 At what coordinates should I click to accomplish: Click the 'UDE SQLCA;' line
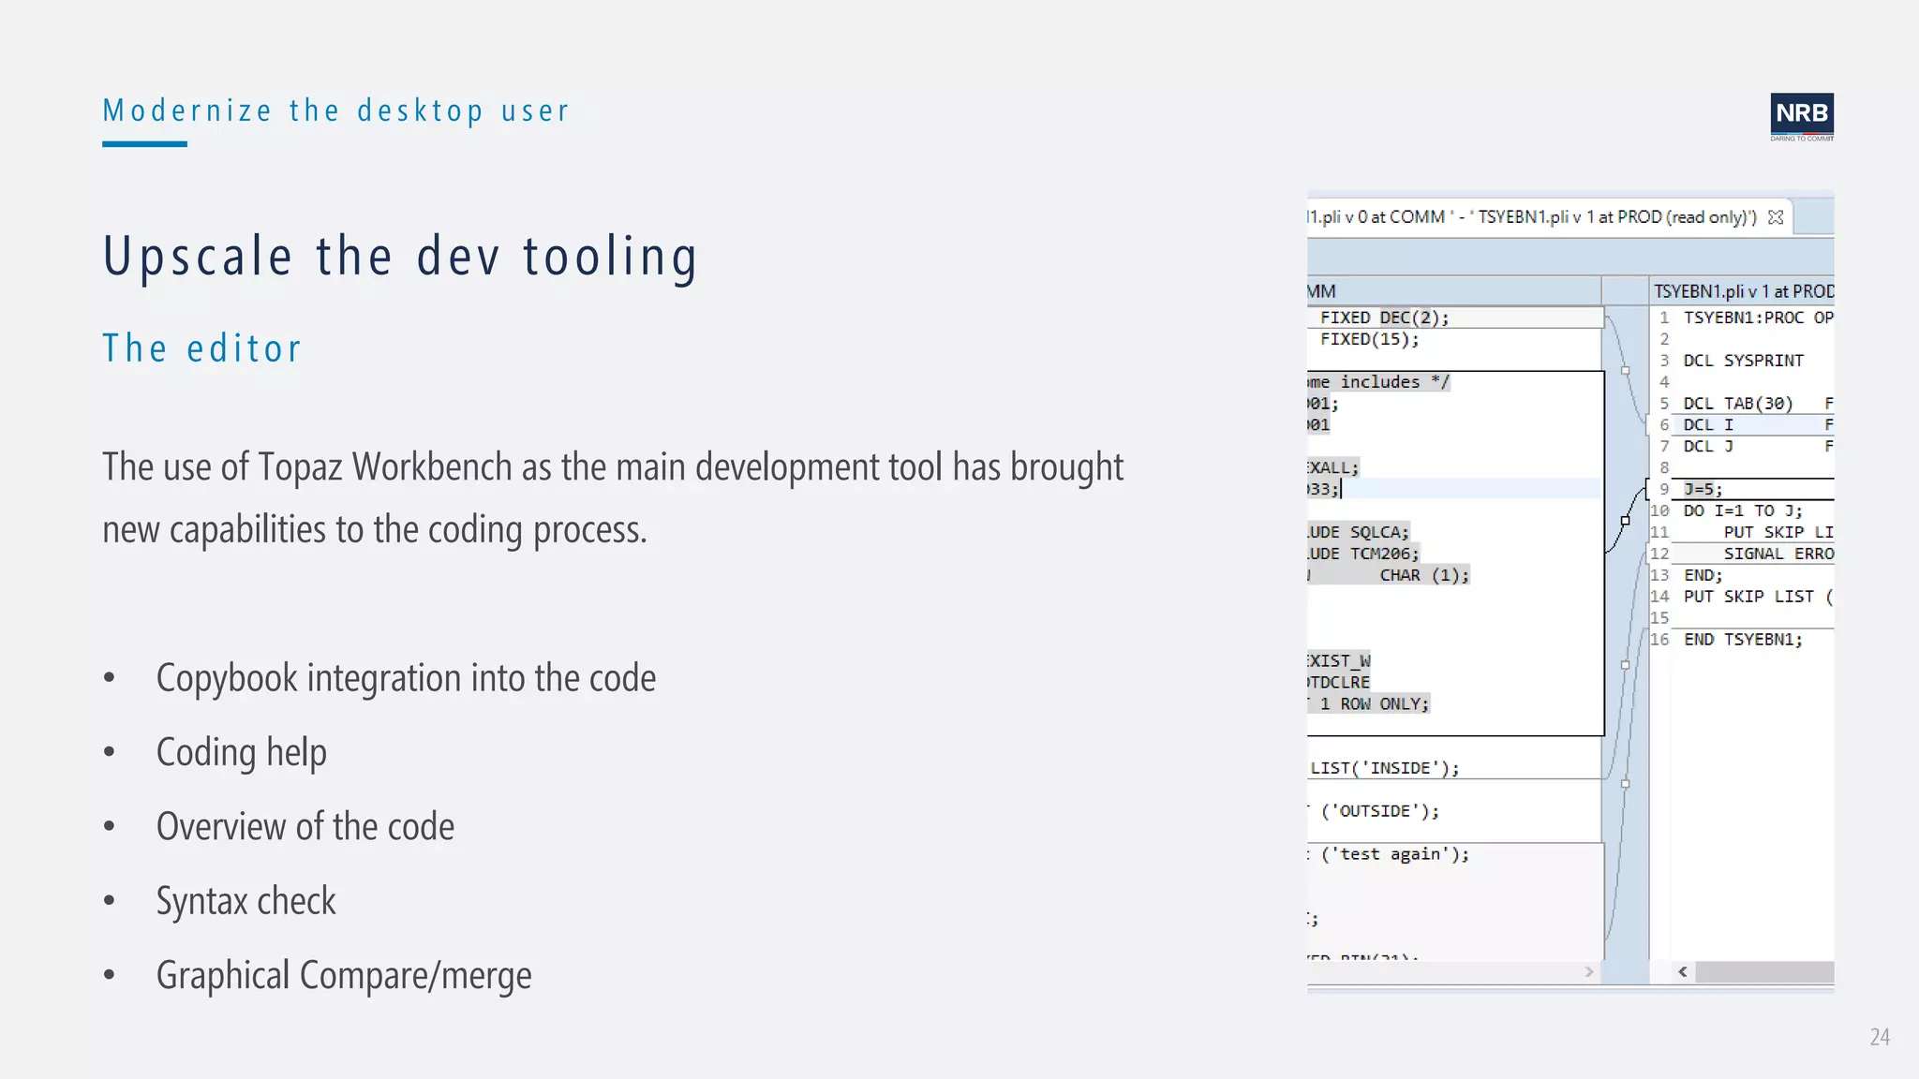(x=1359, y=532)
